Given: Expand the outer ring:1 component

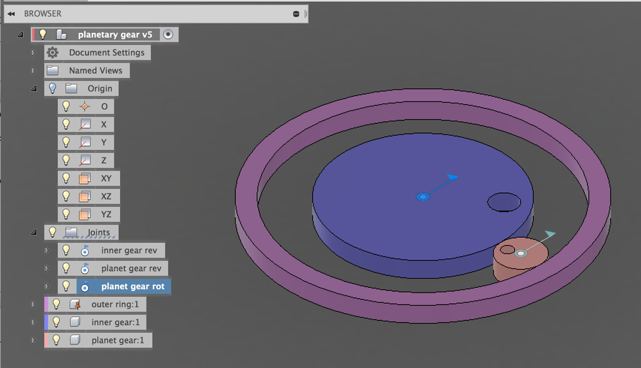Looking at the screenshot, I should tap(33, 305).
